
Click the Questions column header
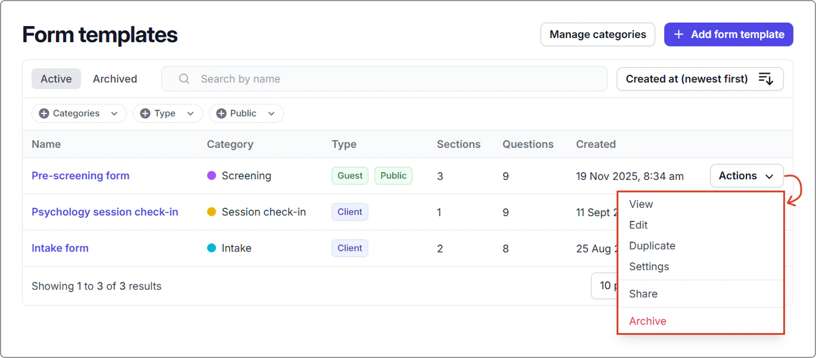(x=528, y=144)
